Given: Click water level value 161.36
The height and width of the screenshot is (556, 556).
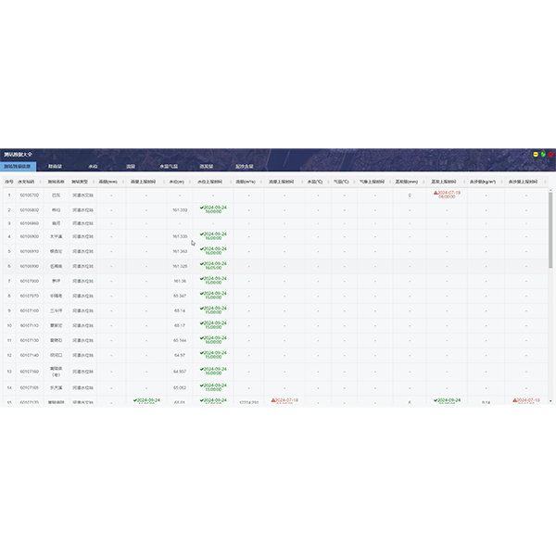Looking at the screenshot, I should point(180,281).
